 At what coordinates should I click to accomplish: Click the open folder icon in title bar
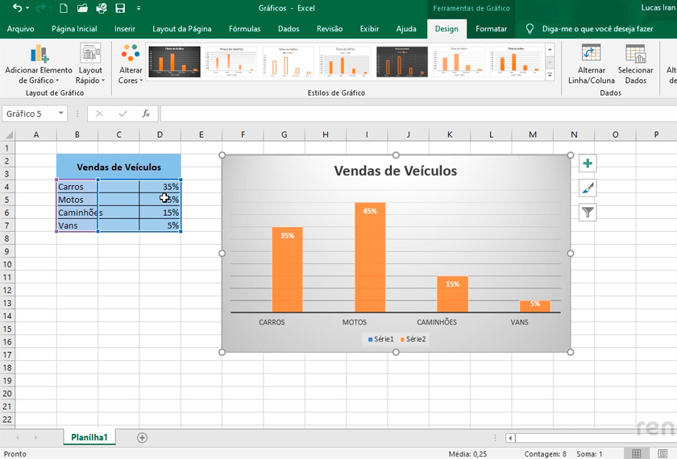pyautogui.click(x=82, y=8)
